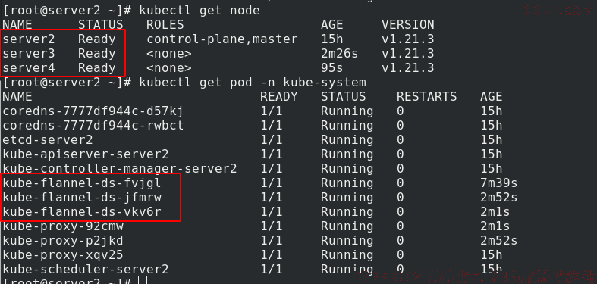Screen dimensions: 597x284
Task: Click the kube-flannel-ds-jfmrw pod name
Action: click(82, 198)
